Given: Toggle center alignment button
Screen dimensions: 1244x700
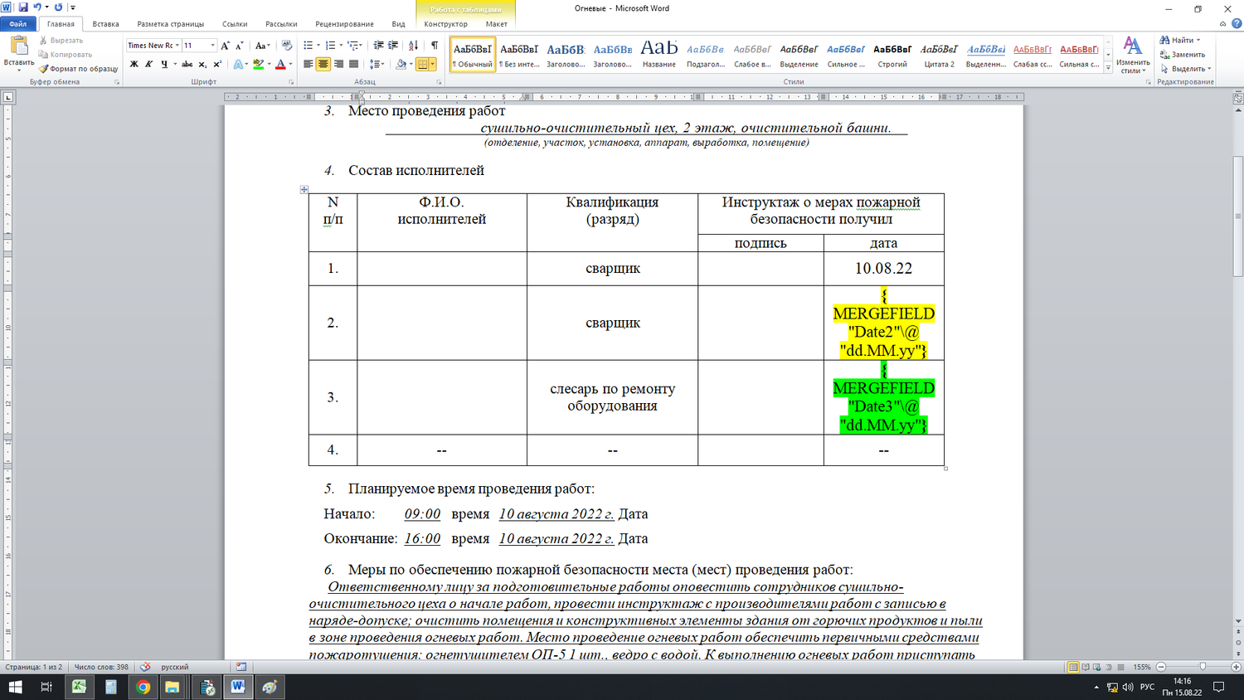Looking at the screenshot, I should coord(323,64).
